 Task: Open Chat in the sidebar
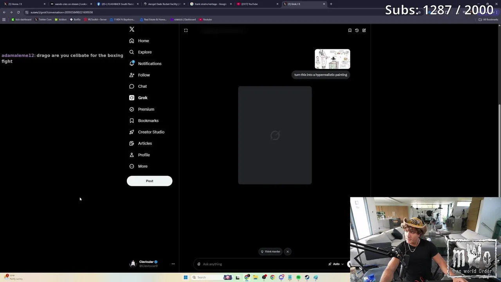pyautogui.click(x=138, y=86)
